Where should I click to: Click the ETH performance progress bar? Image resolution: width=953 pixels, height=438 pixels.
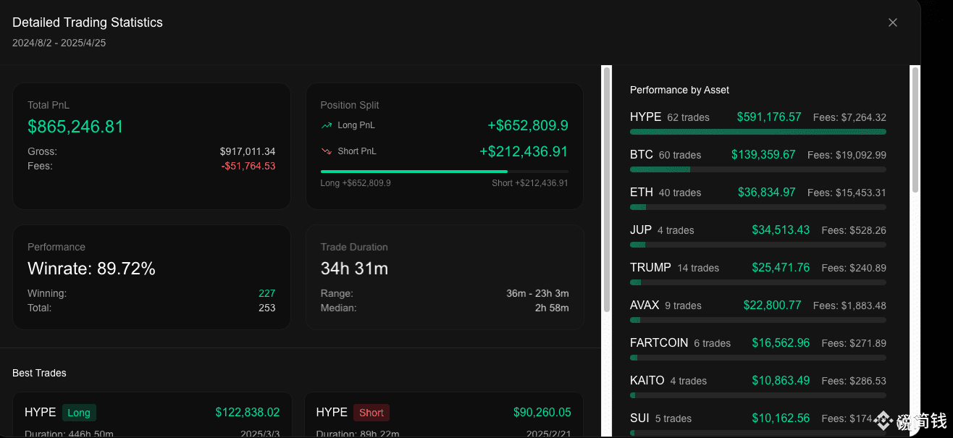[758, 207]
